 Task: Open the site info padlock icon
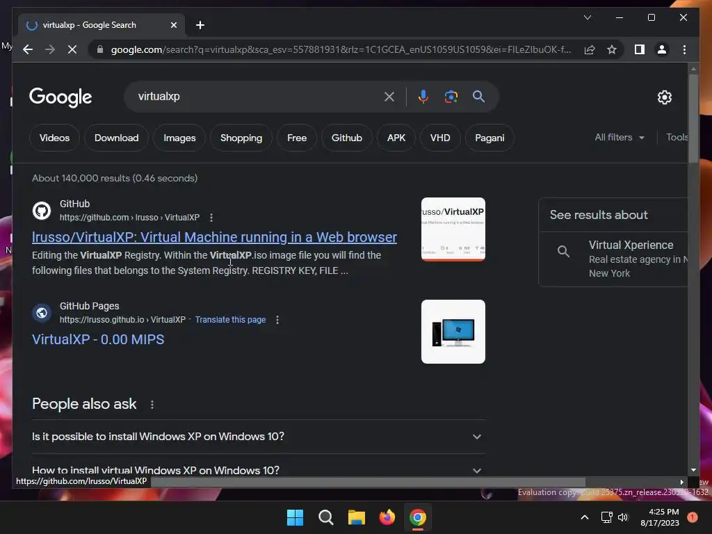tap(100, 49)
